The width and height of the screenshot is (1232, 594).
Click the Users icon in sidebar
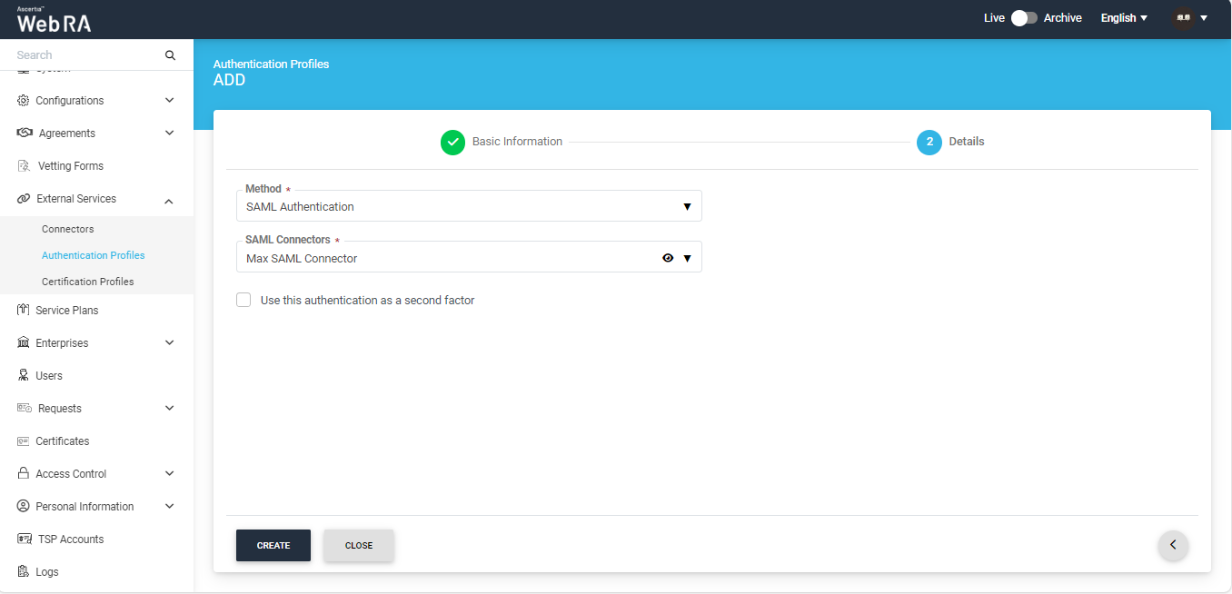click(x=24, y=376)
